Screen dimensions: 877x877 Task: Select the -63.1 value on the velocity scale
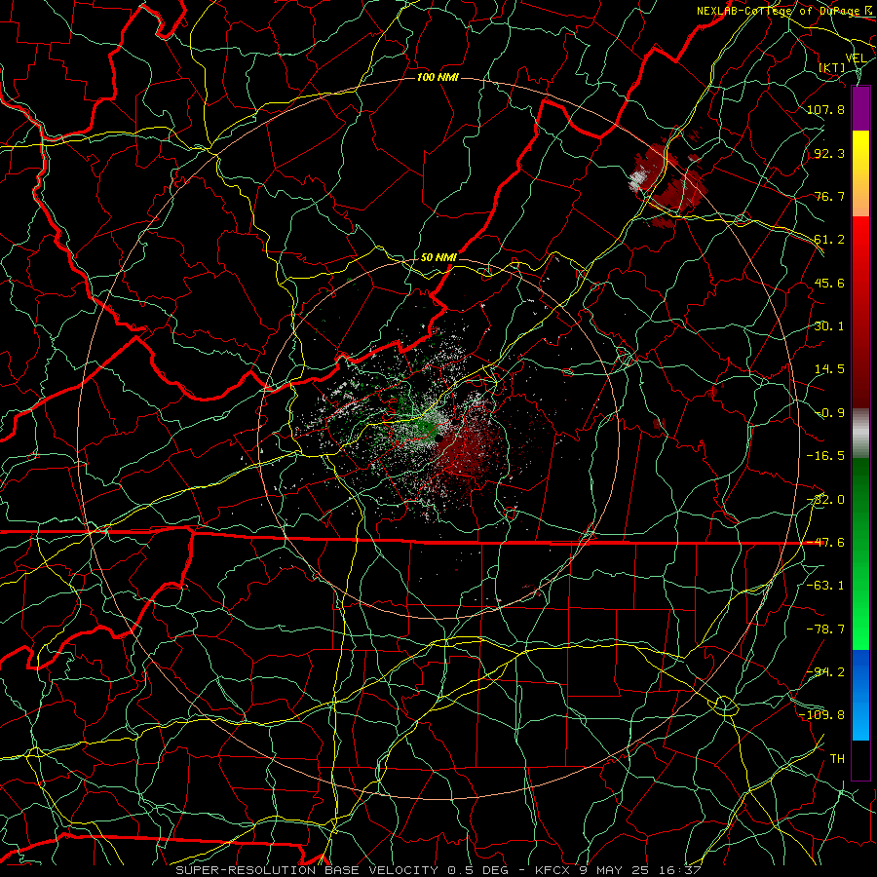point(825,586)
